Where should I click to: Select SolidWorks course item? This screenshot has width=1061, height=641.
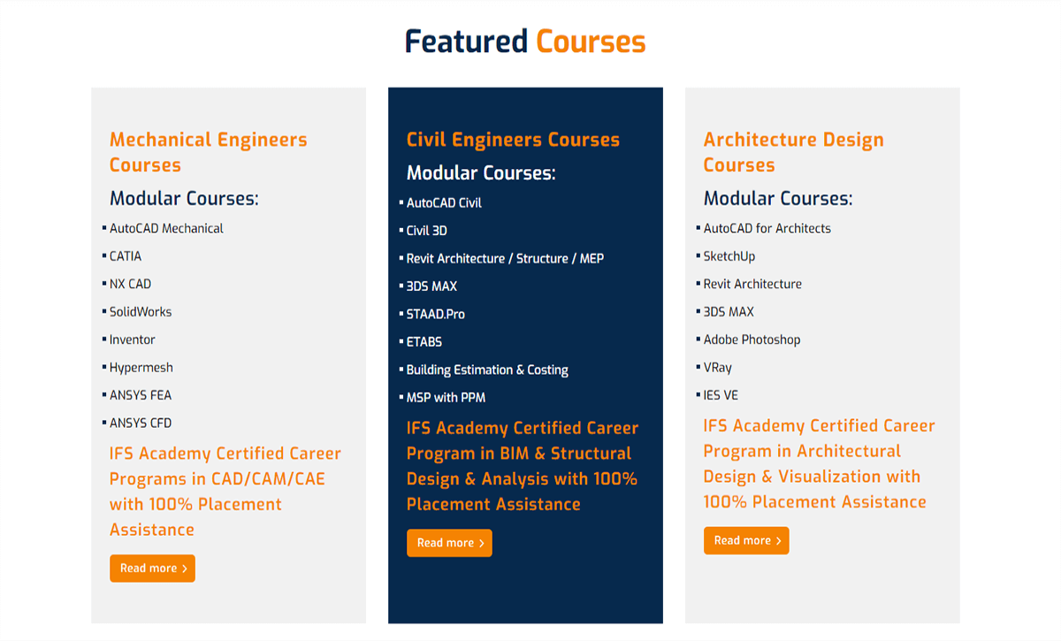[x=141, y=312]
